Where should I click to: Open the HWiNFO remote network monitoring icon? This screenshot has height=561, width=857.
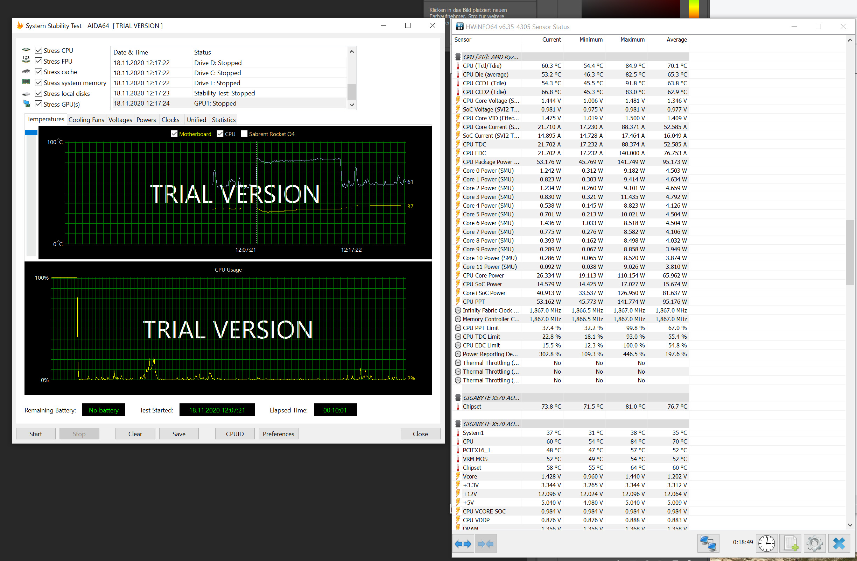(x=708, y=543)
